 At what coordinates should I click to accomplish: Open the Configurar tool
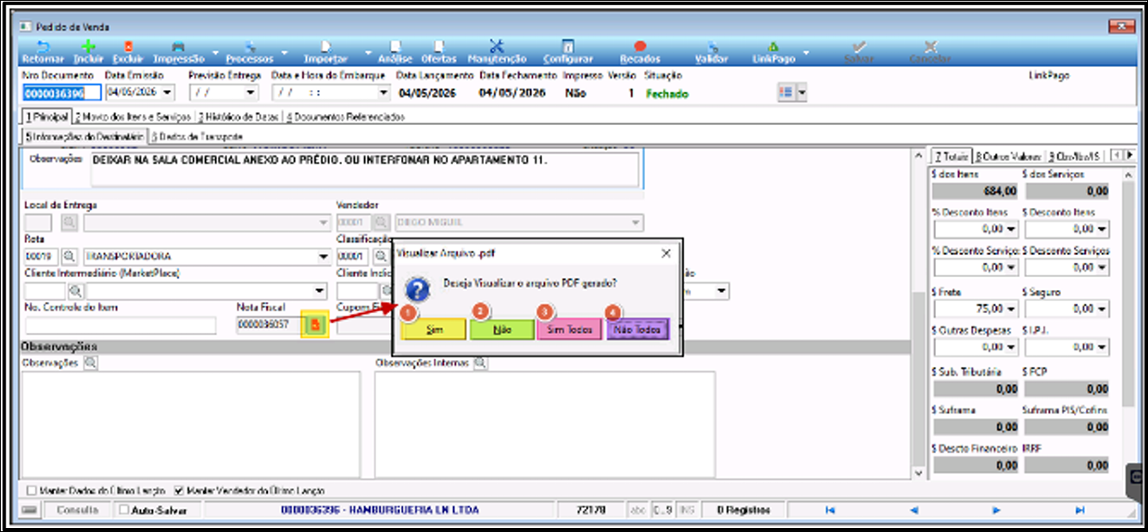(x=568, y=53)
